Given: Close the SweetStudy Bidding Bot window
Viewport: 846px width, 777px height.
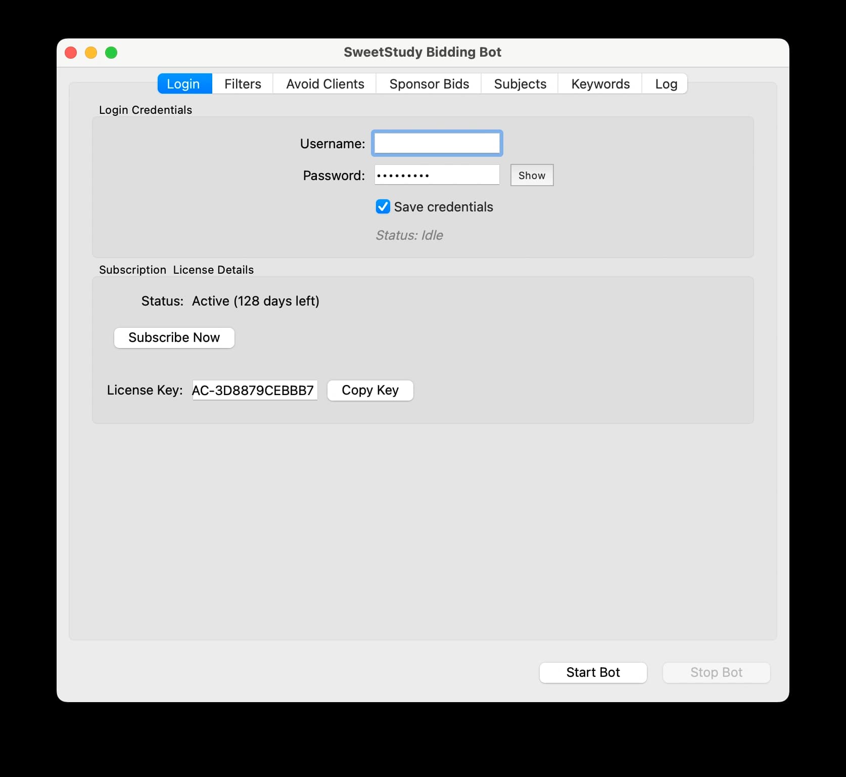Looking at the screenshot, I should [x=71, y=53].
